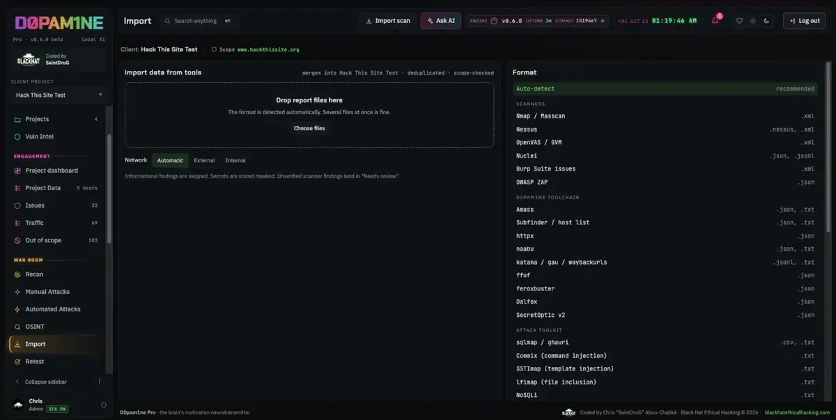
Task: Click the circle icon beside Chris profile
Action: (104, 405)
